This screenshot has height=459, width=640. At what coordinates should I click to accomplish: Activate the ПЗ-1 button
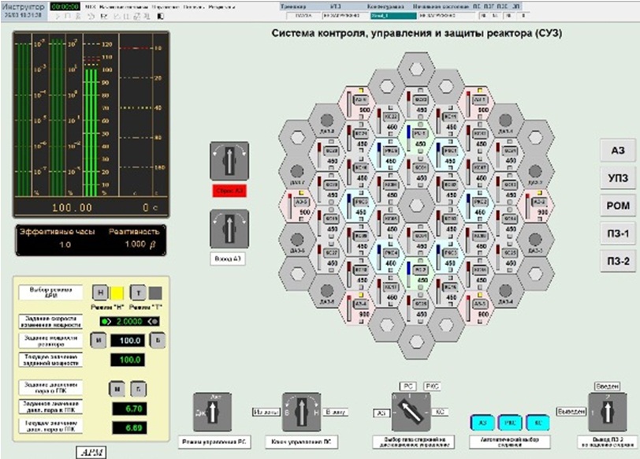click(618, 233)
